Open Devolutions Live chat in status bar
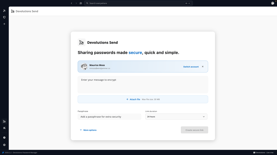The image size is (277, 155). [263, 153]
